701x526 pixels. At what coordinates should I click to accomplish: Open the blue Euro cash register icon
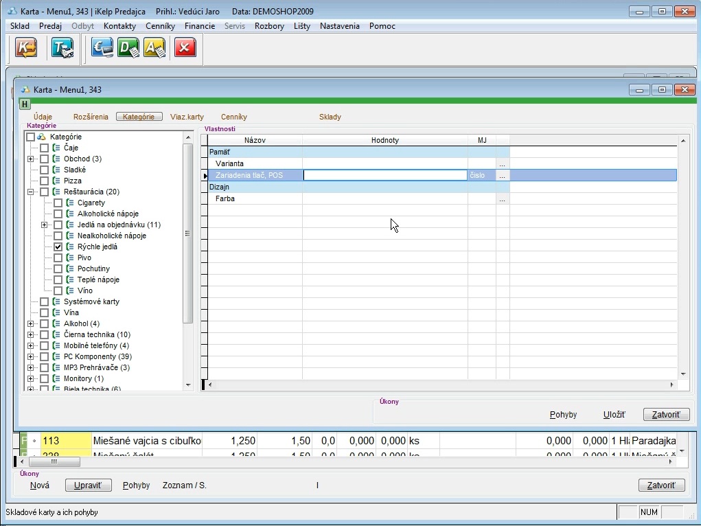[102, 48]
